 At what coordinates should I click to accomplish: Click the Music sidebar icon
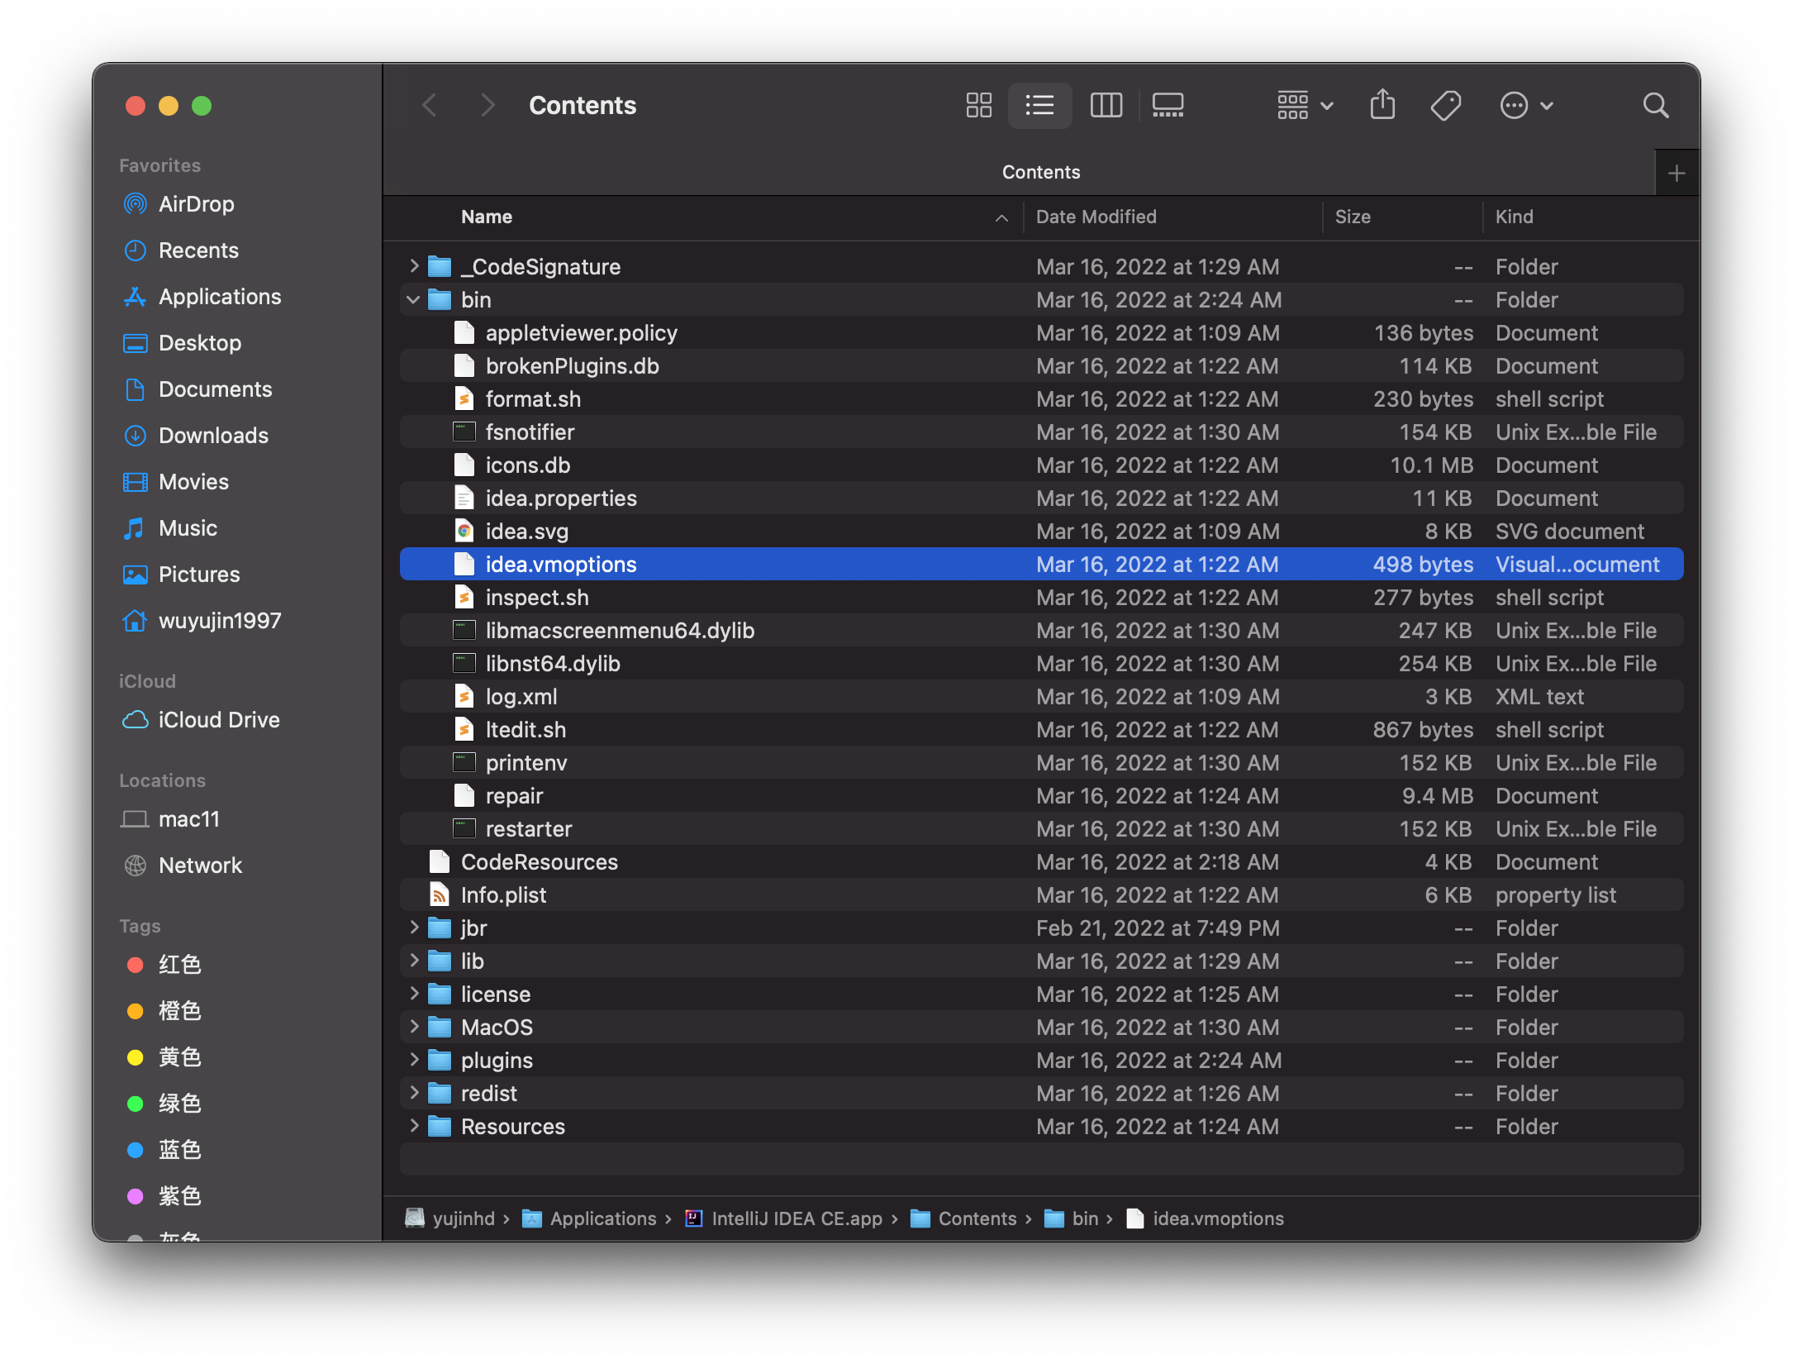pyautogui.click(x=135, y=528)
